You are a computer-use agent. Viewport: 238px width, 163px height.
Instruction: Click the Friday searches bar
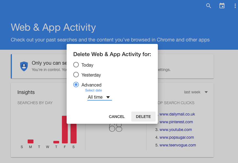click(65, 130)
